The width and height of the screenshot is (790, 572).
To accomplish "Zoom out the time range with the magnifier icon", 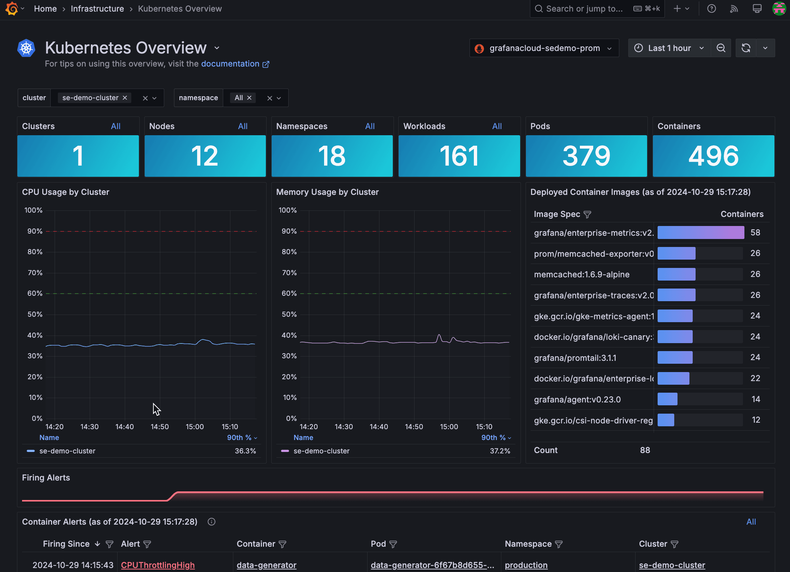I will tap(721, 48).
